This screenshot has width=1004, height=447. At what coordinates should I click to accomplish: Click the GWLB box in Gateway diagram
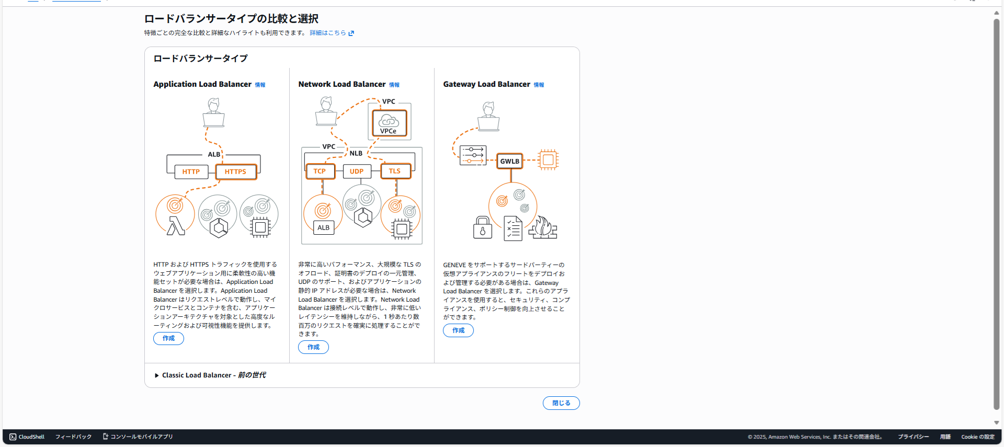509,161
